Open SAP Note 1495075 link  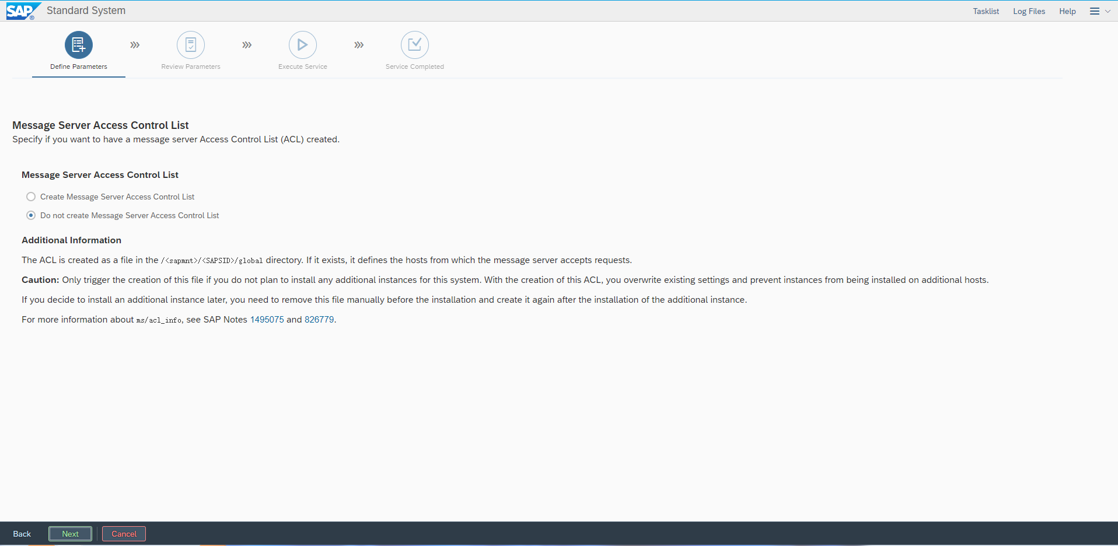click(267, 320)
